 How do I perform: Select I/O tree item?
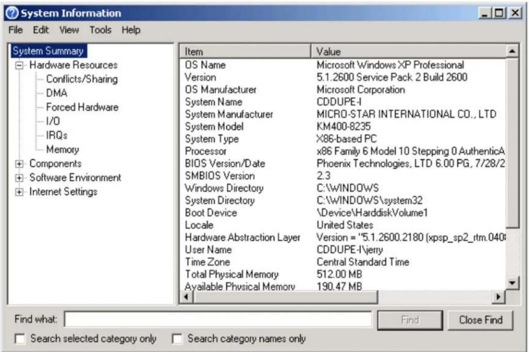click(x=53, y=121)
